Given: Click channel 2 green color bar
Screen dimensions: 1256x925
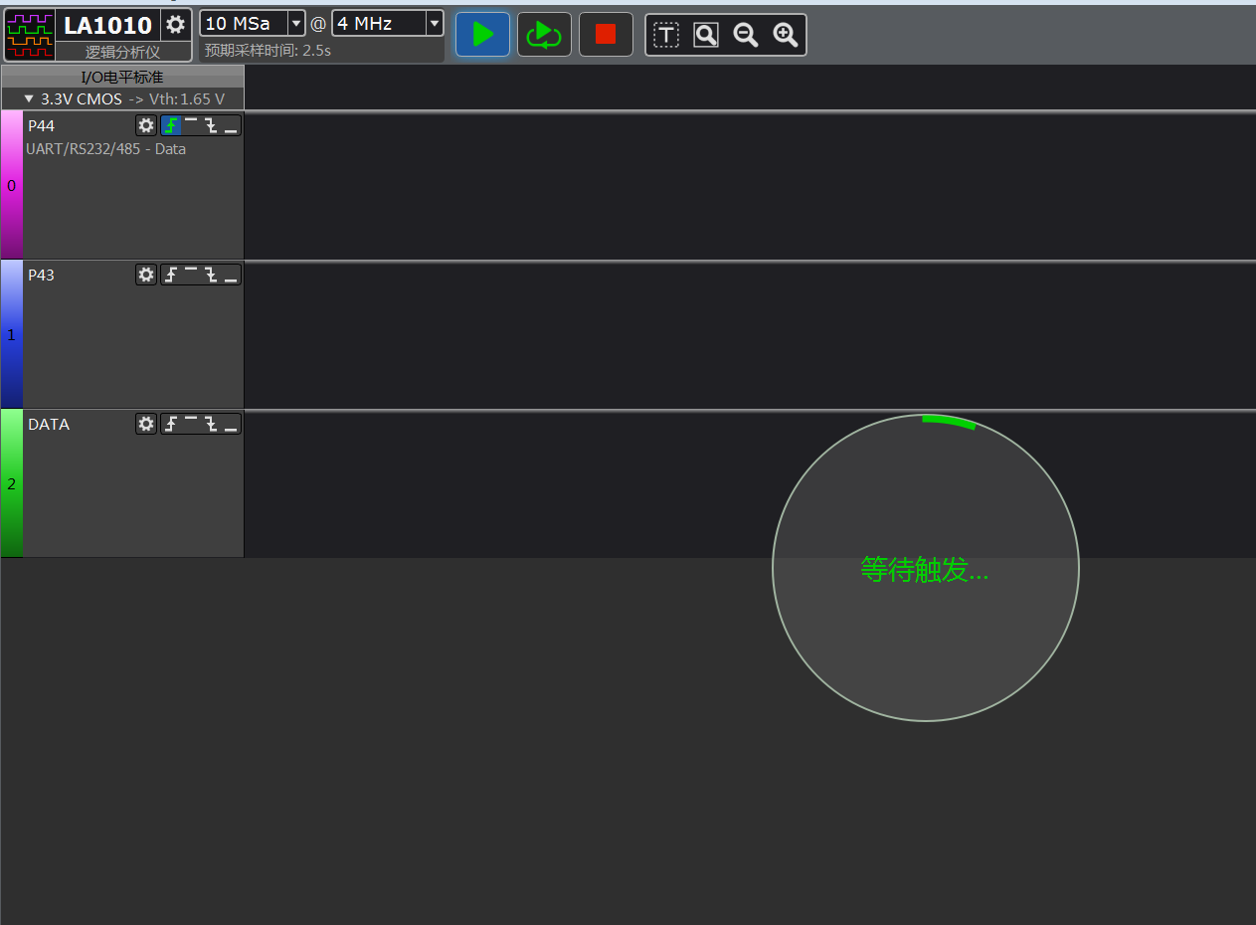Looking at the screenshot, I should [x=12, y=483].
